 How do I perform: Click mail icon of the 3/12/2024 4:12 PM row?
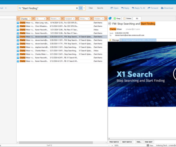pyautogui.click(x=18, y=61)
